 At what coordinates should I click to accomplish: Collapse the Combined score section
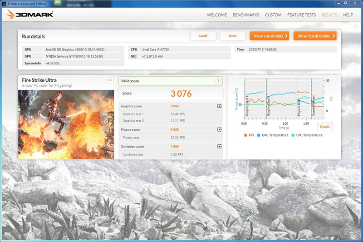click(x=219, y=147)
